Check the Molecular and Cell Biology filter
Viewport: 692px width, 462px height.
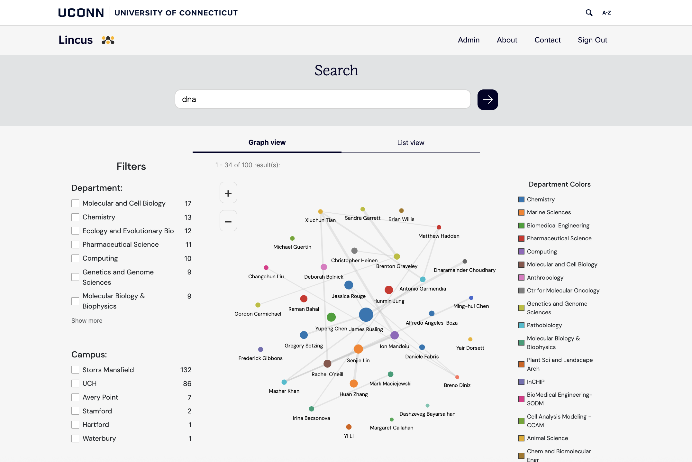point(75,203)
